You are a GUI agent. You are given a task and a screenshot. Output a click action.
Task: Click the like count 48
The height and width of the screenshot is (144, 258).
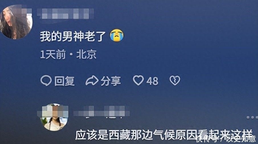152,81
